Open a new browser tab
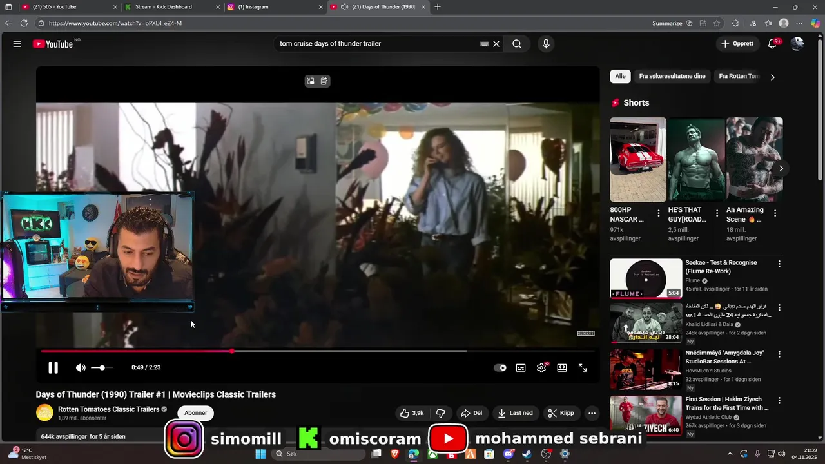This screenshot has height=464, width=825. click(438, 7)
